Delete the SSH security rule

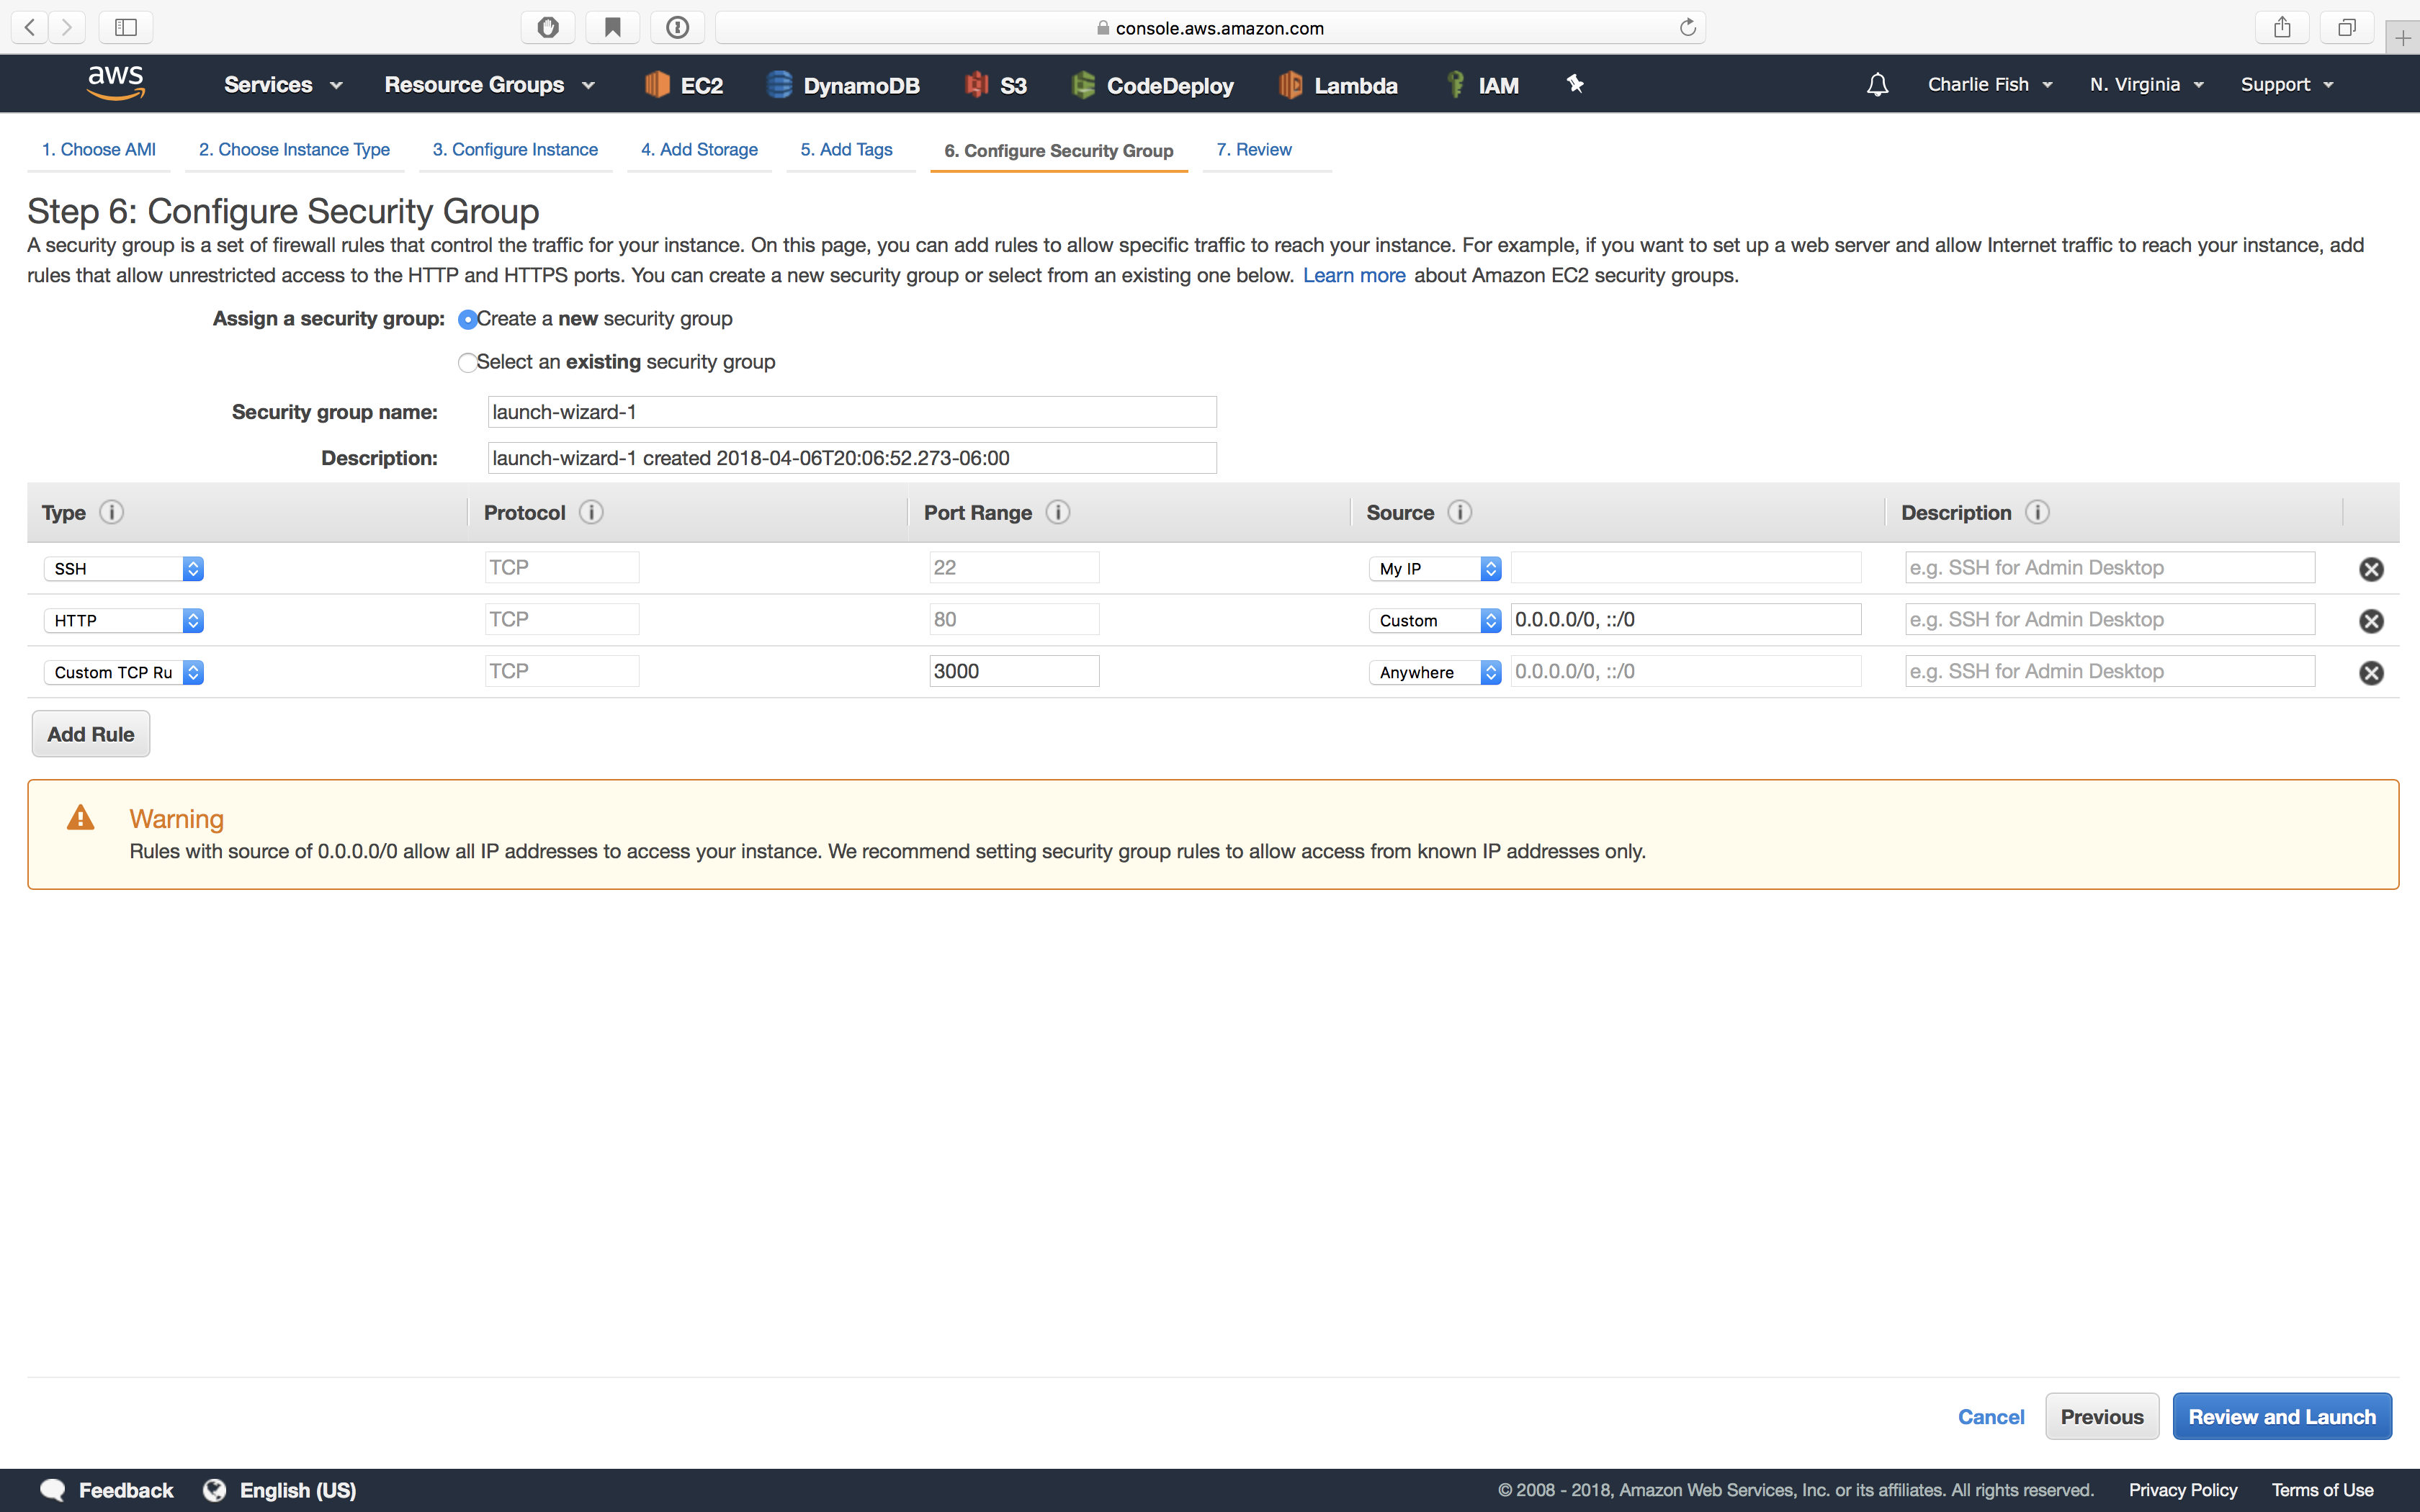tap(2372, 568)
